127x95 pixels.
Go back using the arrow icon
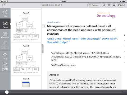pyautogui.click(x=4, y=5)
